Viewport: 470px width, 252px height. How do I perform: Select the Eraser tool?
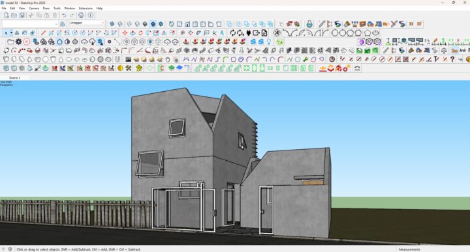pos(33,33)
